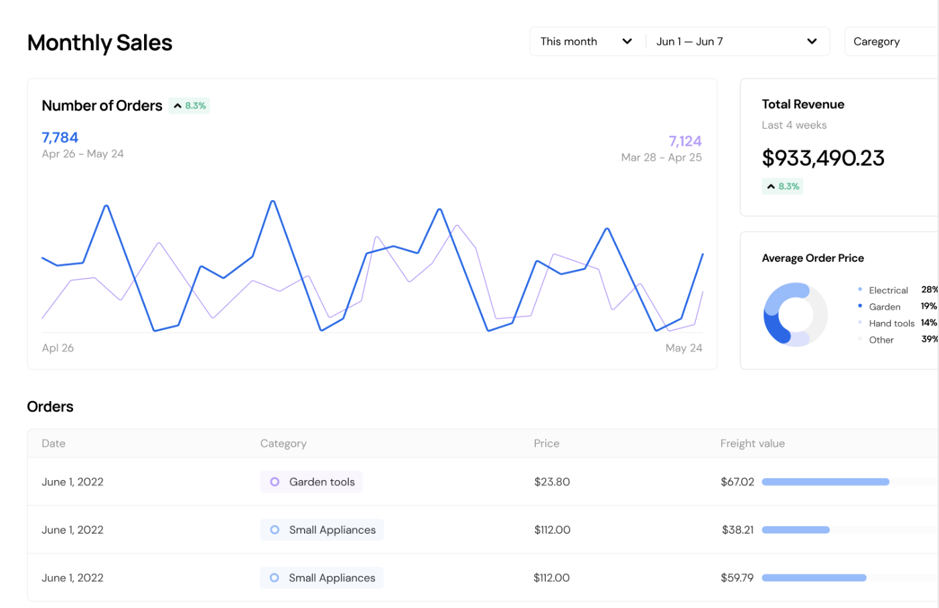Click the Average Order Price donut chart
This screenshot has width=939, height=608.
(795, 315)
